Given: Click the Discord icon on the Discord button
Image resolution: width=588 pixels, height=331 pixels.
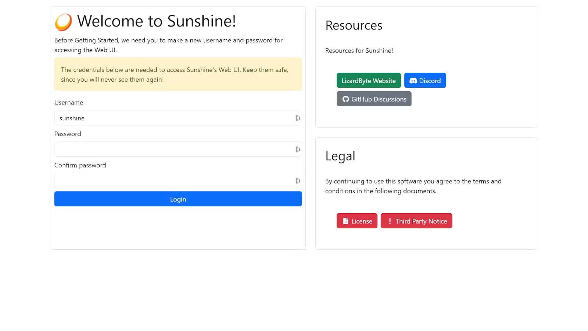Looking at the screenshot, I should pos(413,80).
